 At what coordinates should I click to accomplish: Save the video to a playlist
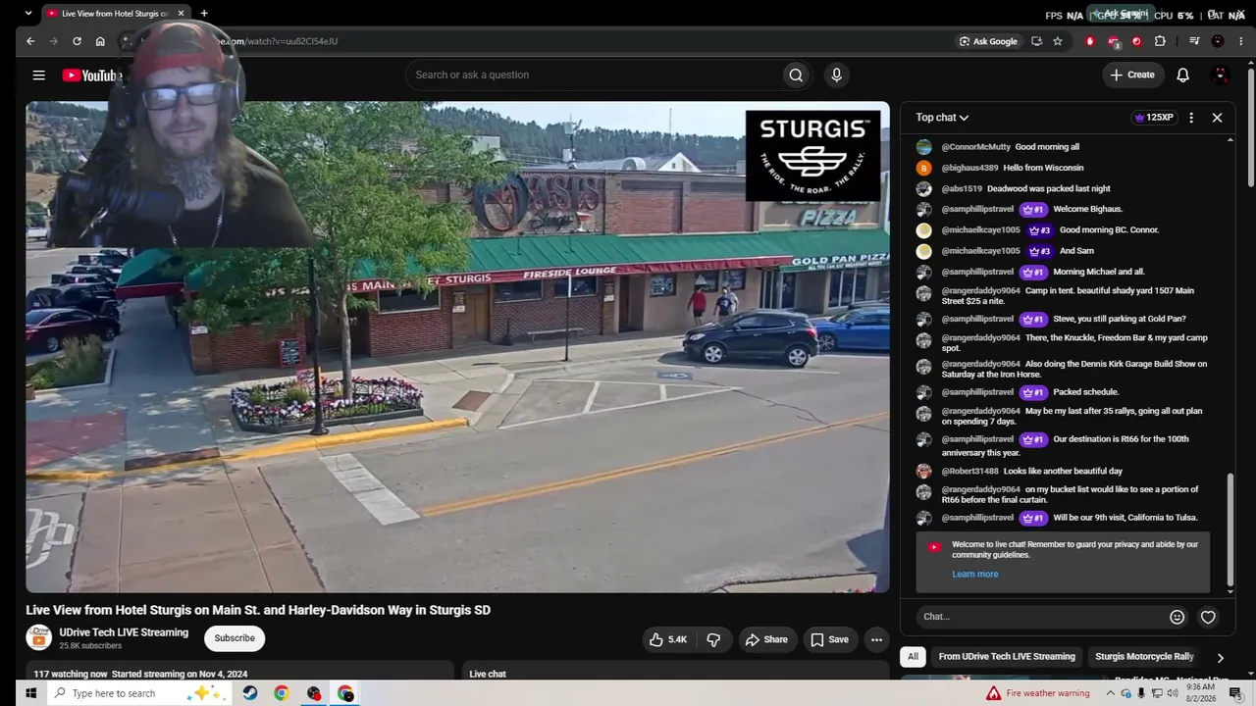click(829, 639)
